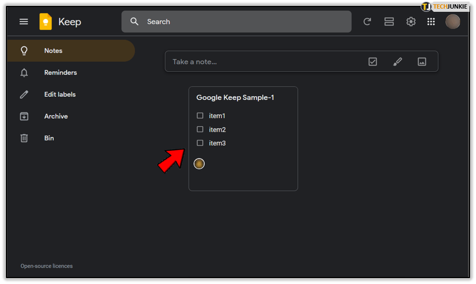Click the collaborator avatar on the note
The image size is (476, 284).
coord(199,164)
